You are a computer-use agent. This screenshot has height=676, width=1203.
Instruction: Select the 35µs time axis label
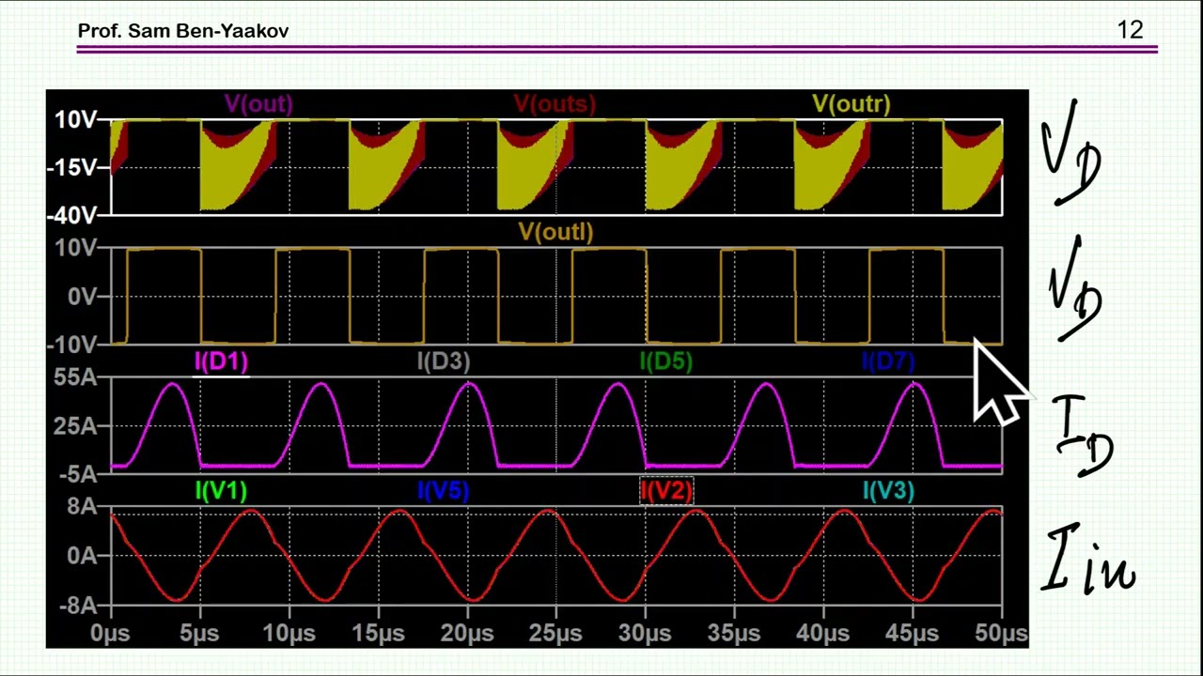click(x=734, y=634)
